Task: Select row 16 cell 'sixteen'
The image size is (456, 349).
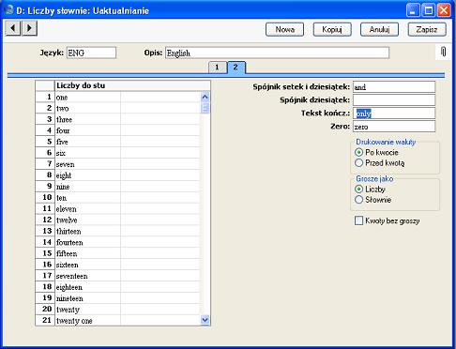Action: [x=87, y=265]
